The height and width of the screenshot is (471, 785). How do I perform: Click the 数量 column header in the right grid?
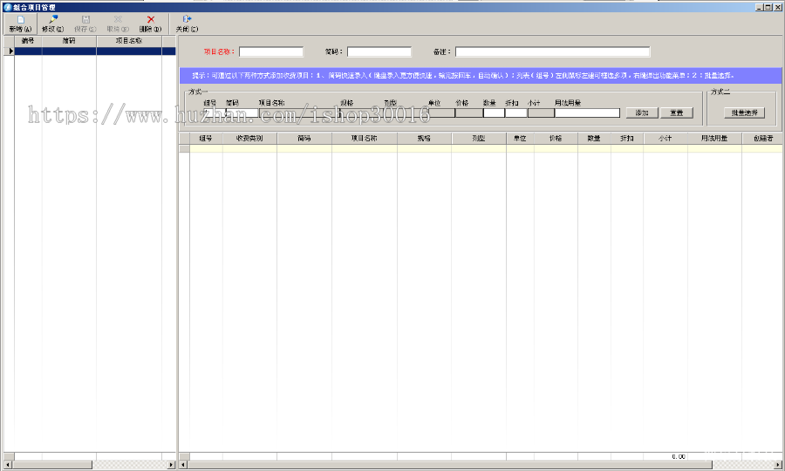pyautogui.click(x=594, y=138)
